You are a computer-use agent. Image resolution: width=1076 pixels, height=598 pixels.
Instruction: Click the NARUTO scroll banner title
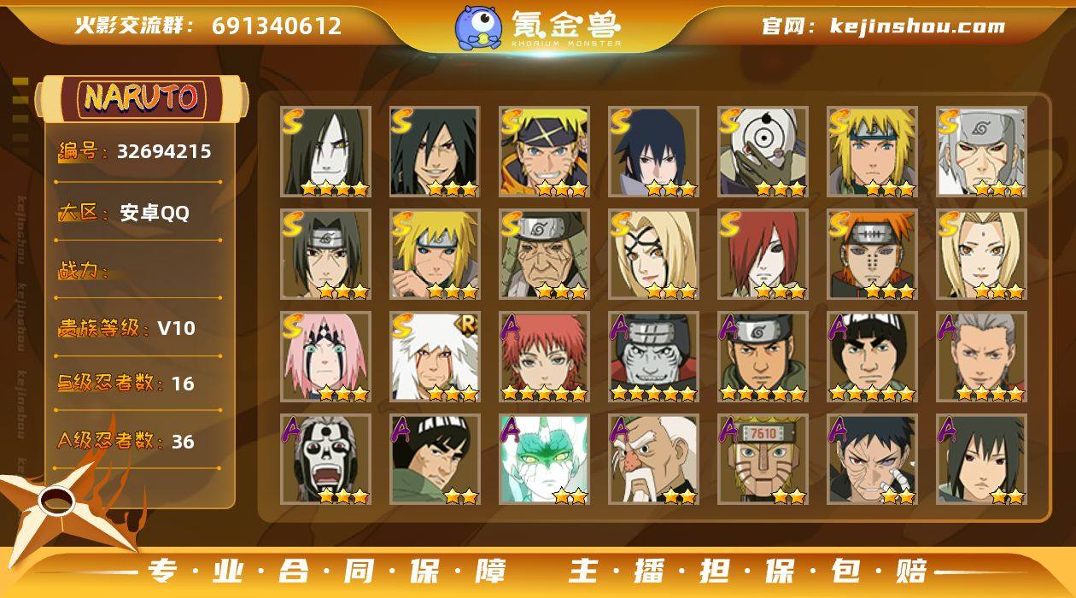tap(141, 97)
